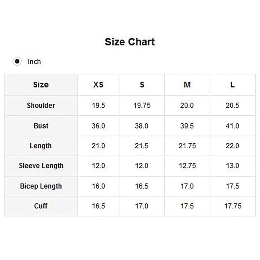Click the Size Chart heading
This screenshot has width=260, height=260.
point(130,42)
